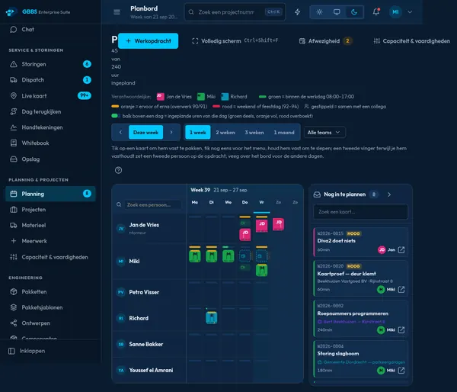Select the 2 weken view

coord(225,132)
